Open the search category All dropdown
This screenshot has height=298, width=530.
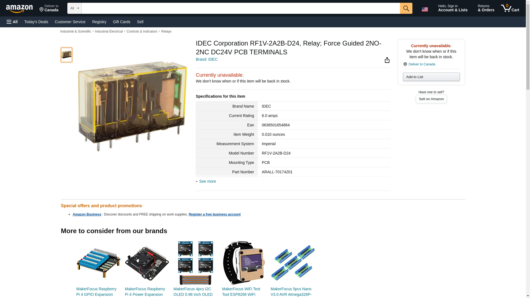point(74,8)
